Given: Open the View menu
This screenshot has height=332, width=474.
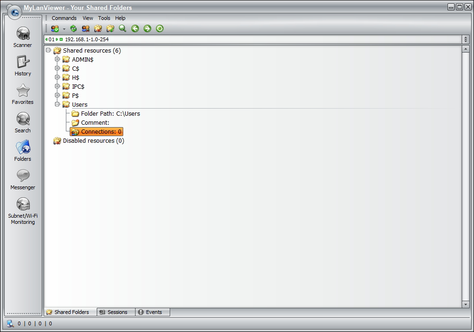Looking at the screenshot, I should [88, 18].
